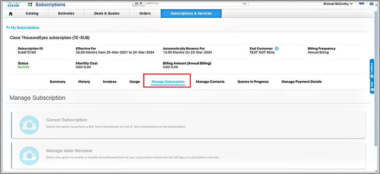Open the Feedback side tab
The width and height of the screenshot is (380, 174).
[x=372, y=68]
